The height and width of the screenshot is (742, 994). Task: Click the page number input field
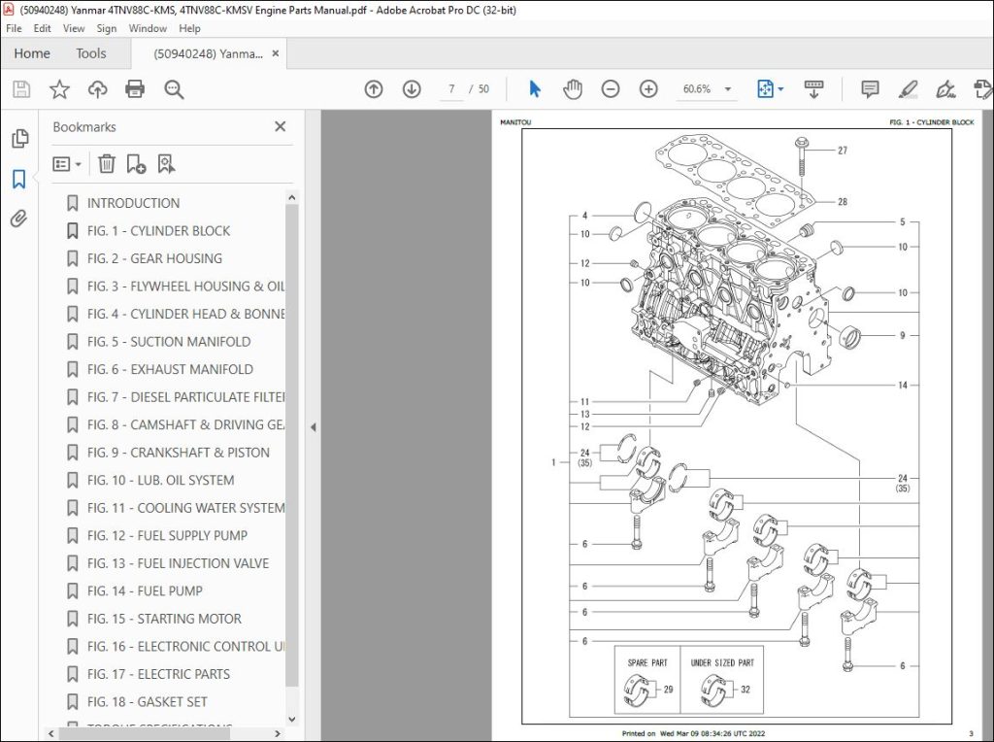click(x=449, y=88)
